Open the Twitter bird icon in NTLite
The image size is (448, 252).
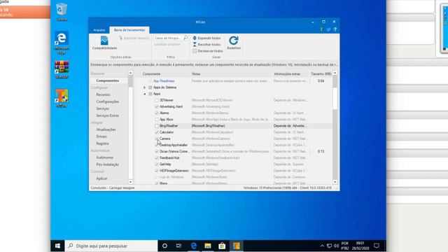(328, 29)
